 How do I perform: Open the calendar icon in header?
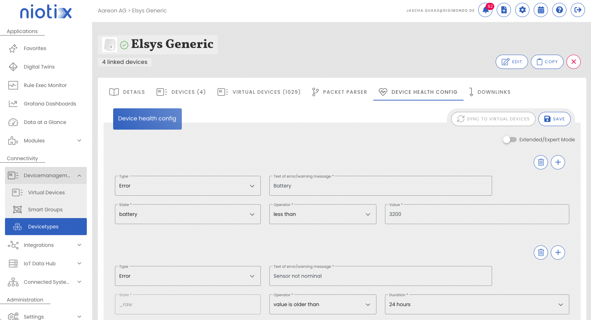click(541, 10)
